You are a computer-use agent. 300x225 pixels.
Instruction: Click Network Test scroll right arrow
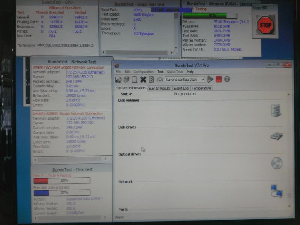tap(105, 159)
